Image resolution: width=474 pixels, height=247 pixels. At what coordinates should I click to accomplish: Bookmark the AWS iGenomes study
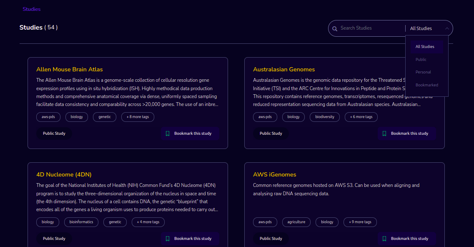click(406, 239)
